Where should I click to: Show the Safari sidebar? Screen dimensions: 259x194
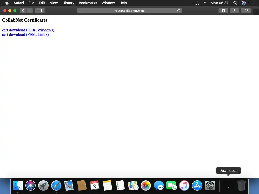click(x=40, y=11)
